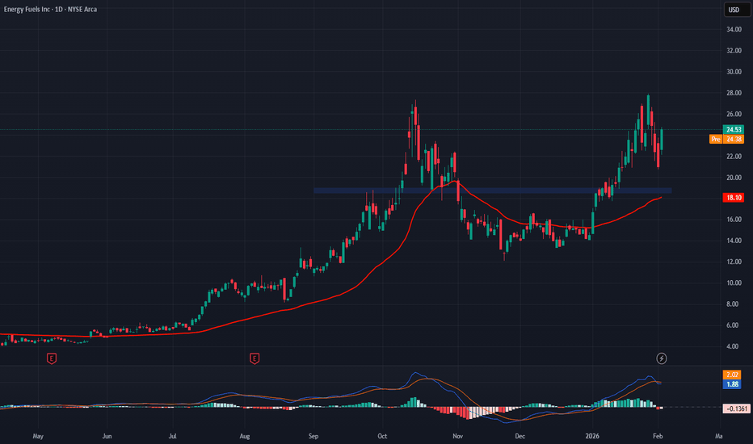
Task: Open the USD currency selector
Action: coord(737,10)
